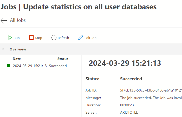This screenshot has width=182, height=117.
Task: Click the Overview section title
Action: click(x=18, y=49)
